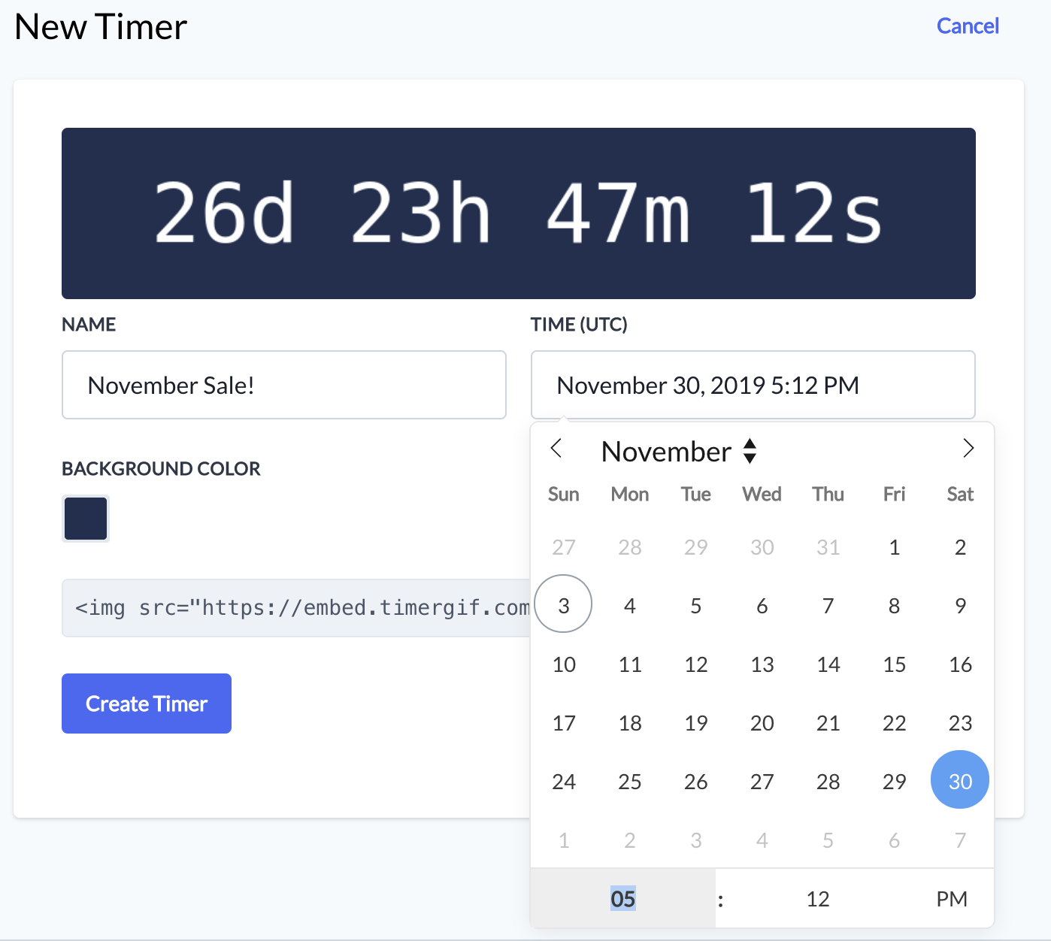Set date to the black 28 in November
This screenshot has width=1051, height=941.
click(x=828, y=781)
